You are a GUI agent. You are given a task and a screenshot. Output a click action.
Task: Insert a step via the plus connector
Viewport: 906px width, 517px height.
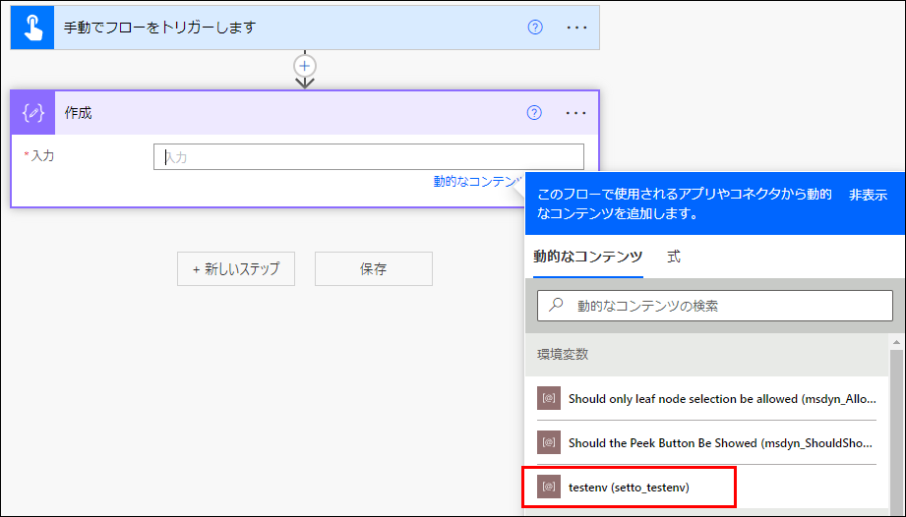pos(305,66)
